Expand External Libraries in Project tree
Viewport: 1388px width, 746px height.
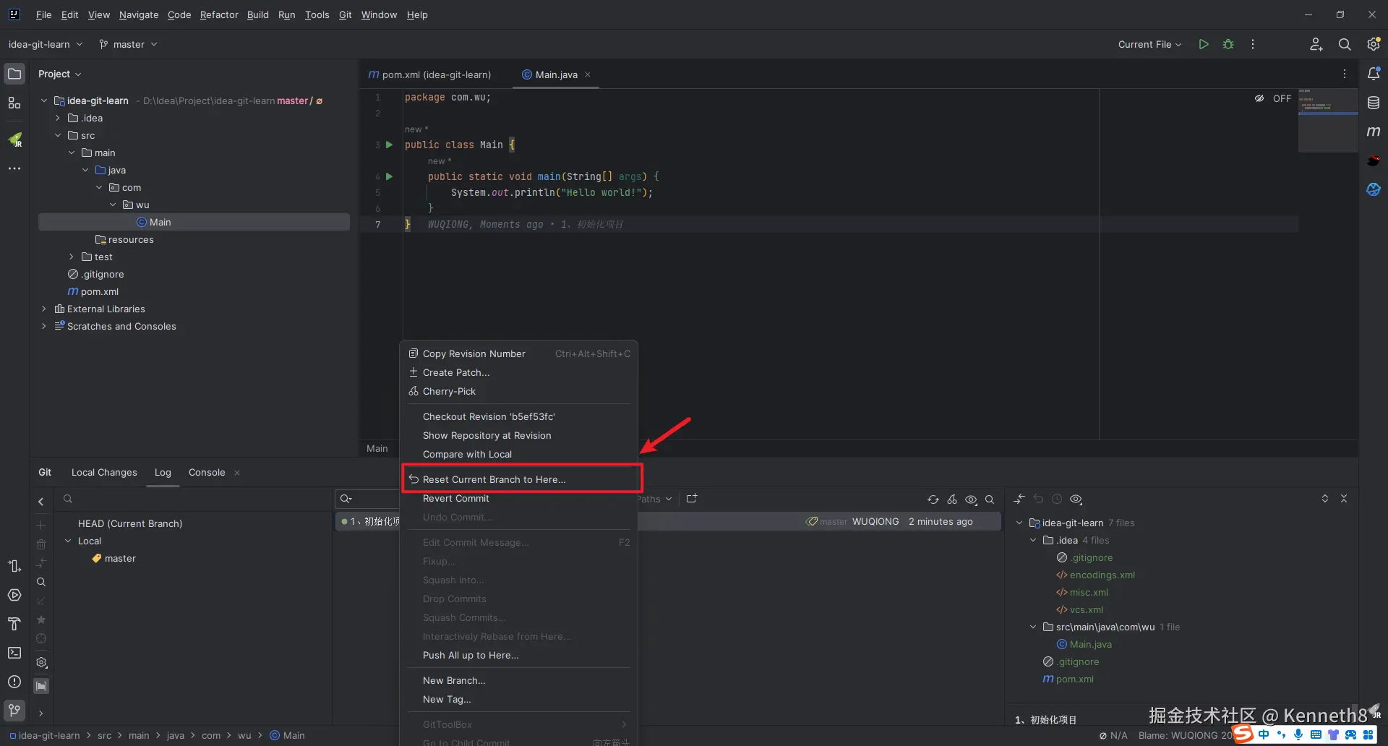click(x=44, y=309)
